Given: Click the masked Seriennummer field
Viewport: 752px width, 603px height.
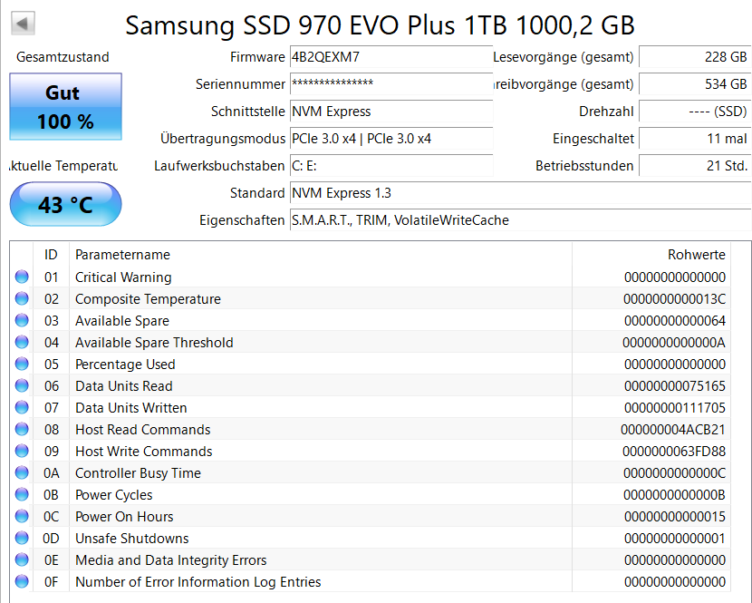Looking at the screenshot, I should pos(391,84).
